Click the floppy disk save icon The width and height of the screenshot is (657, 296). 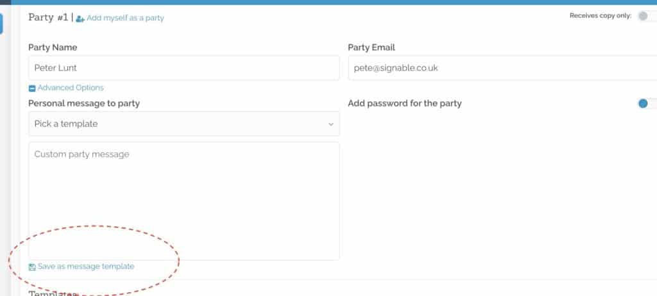pos(32,267)
